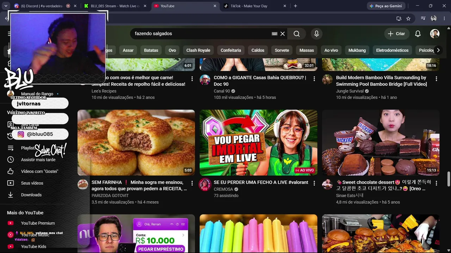Open the YouTube notifications bell
The height and width of the screenshot is (253, 451).
click(x=418, y=34)
